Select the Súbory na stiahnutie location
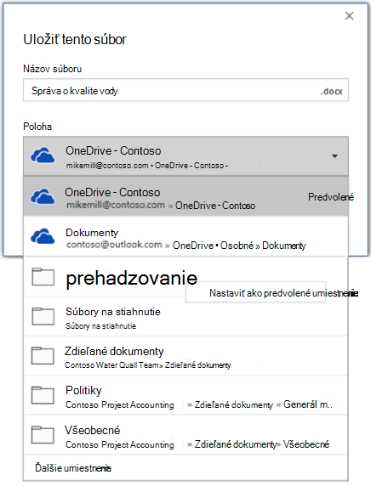371x486 pixels. 185,316
